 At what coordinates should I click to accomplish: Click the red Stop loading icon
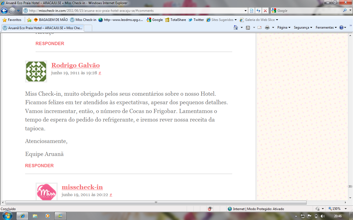[x=265, y=11]
